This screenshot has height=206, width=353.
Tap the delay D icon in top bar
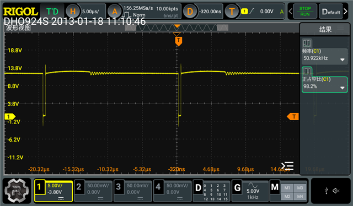pyautogui.click(x=190, y=12)
